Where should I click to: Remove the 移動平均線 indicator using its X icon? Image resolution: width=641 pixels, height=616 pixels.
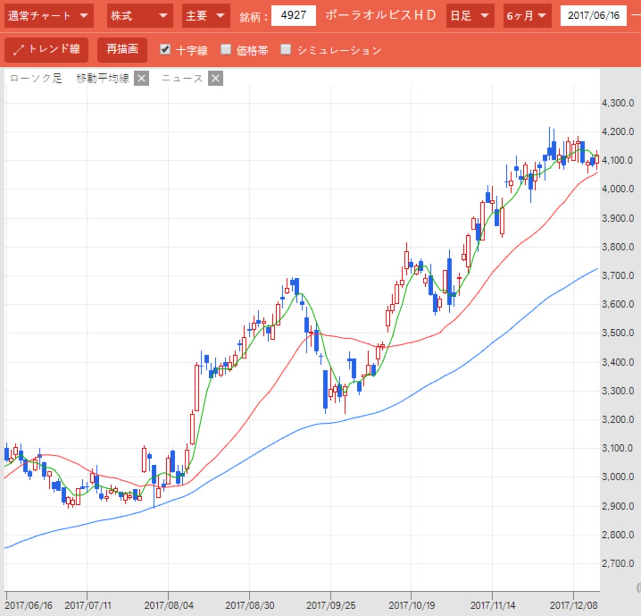click(x=142, y=79)
